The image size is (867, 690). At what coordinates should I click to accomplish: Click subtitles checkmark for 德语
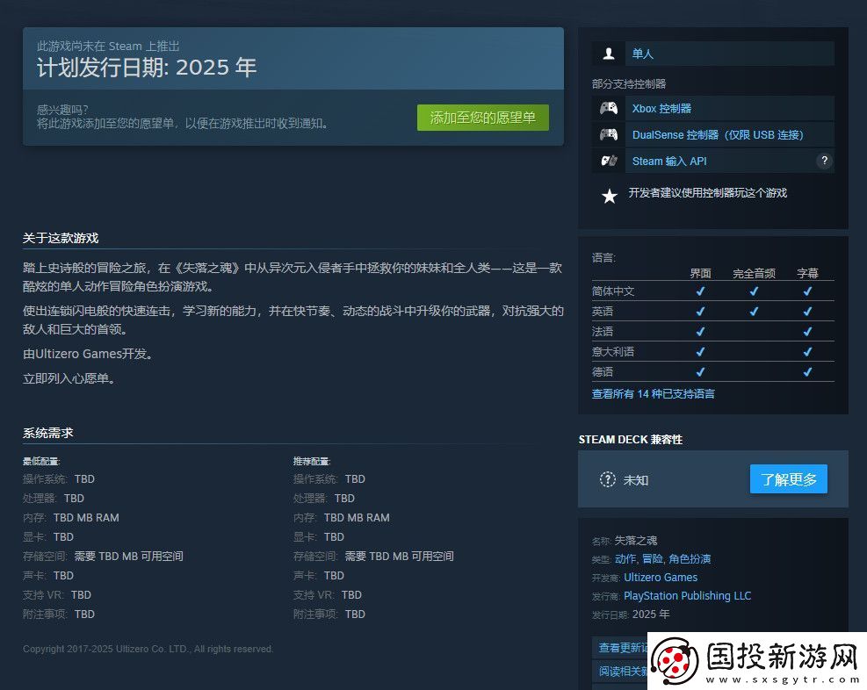[807, 372]
